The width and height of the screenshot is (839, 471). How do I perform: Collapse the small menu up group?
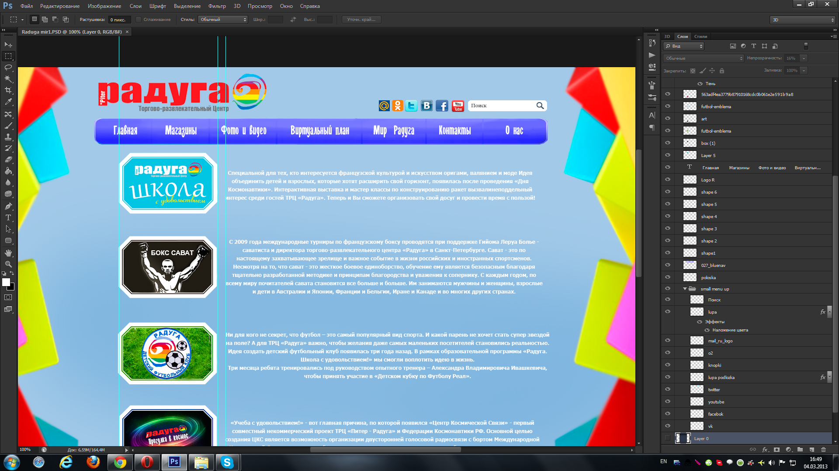[685, 289]
